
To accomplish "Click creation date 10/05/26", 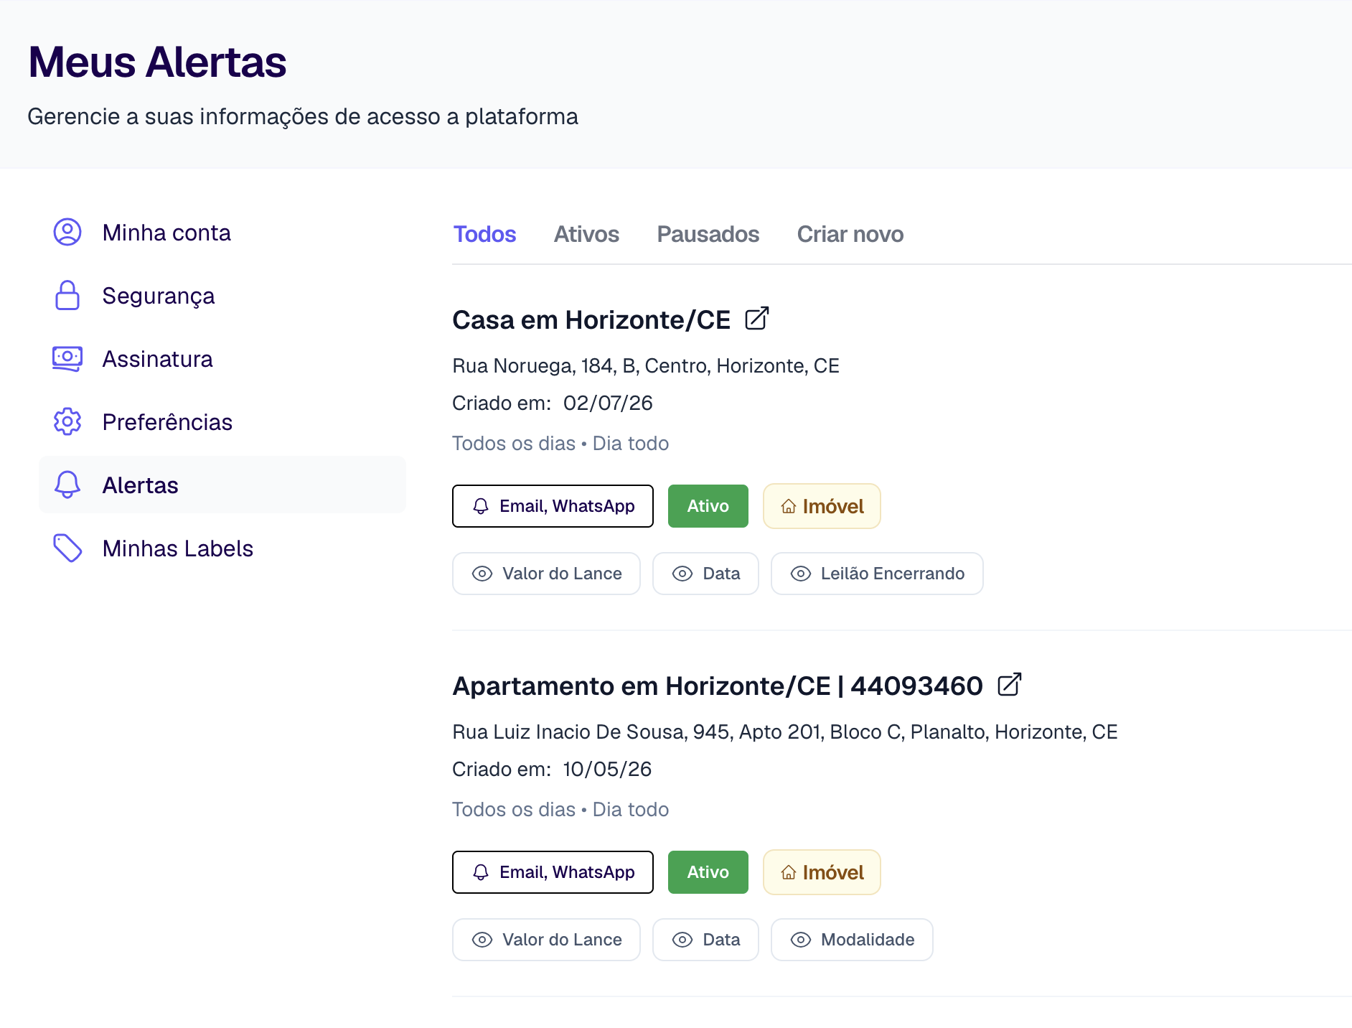I will coord(607,769).
